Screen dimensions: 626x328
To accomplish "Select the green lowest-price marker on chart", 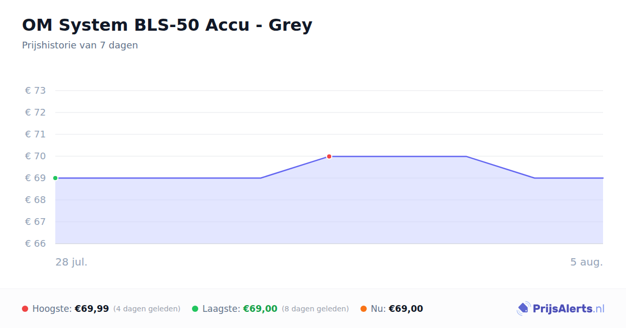I will (55, 178).
